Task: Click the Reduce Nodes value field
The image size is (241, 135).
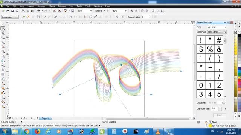Action: coord(145,17)
